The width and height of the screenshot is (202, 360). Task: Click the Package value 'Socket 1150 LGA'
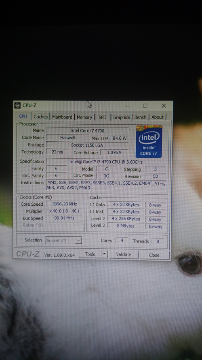(87, 145)
